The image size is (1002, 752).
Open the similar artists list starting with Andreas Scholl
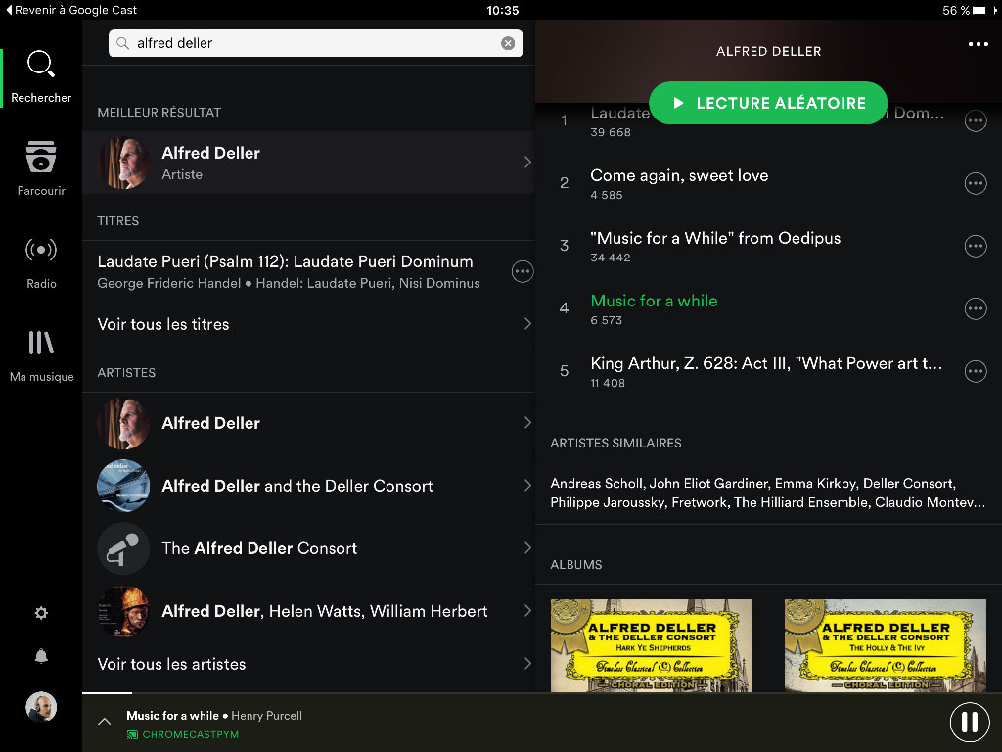tap(767, 493)
